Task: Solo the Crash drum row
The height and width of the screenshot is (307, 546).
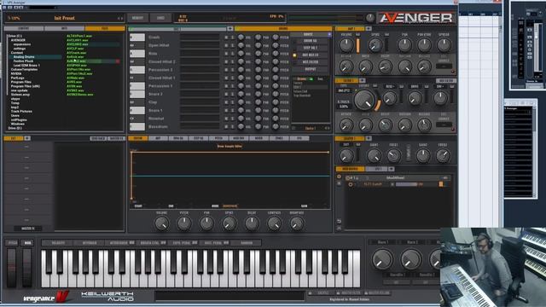Action: coord(232,38)
